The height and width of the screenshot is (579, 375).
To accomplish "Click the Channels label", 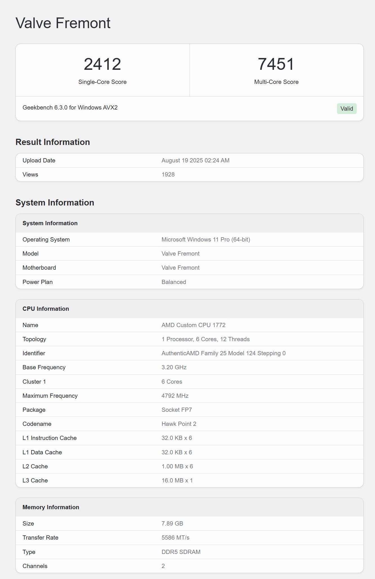I will pyautogui.click(x=35, y=566).
